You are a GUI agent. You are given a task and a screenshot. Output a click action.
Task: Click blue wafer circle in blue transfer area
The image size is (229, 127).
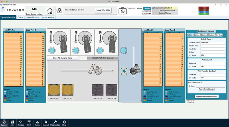pos(124,50)
